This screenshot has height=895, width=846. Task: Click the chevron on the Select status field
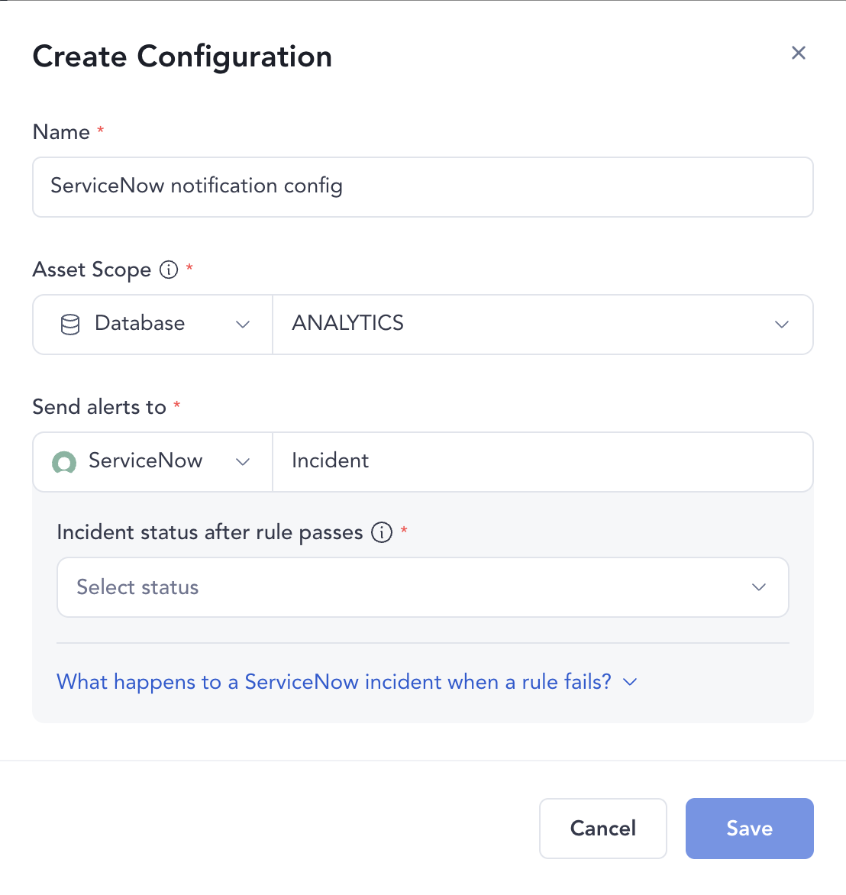point(758,587)
